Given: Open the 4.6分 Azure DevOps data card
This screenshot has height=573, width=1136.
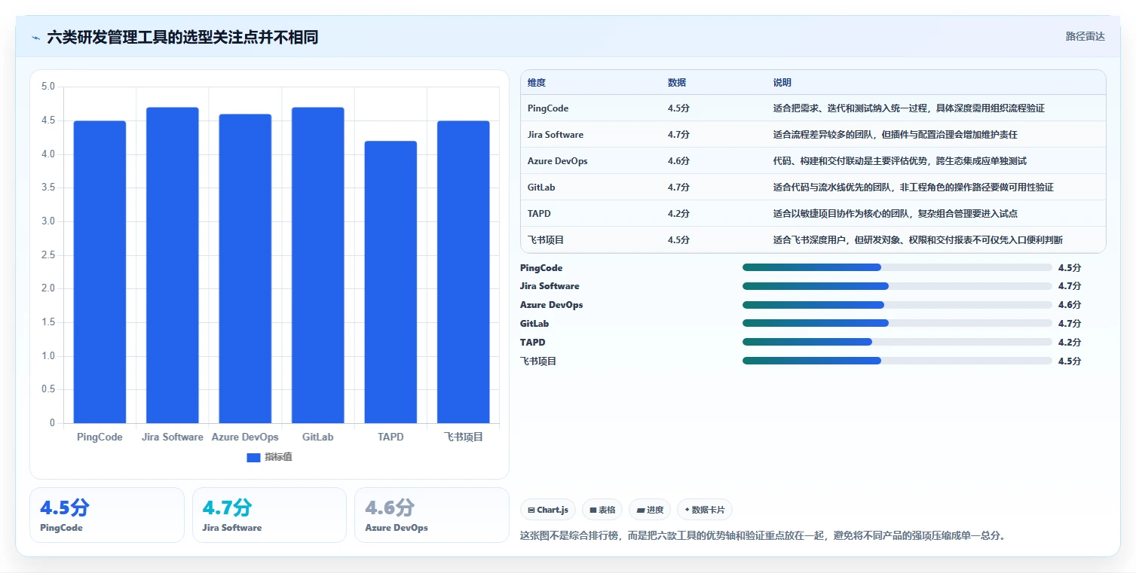Looking at the screenshot, I should (432, 515).
